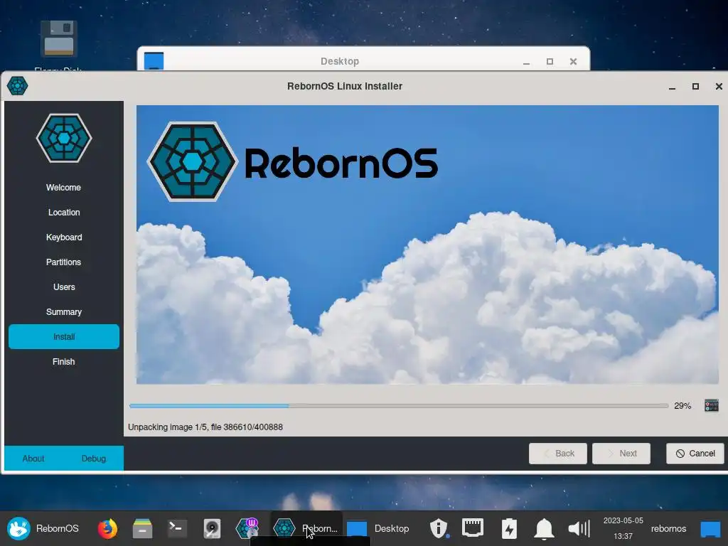This screenshot has width=728, height=546.
Task: Switch to the Reborn... installer taskbar entry
Action: 306,528
